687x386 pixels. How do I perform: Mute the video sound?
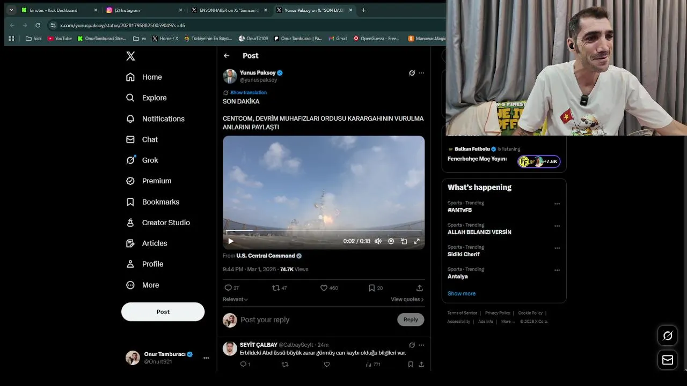pyautogui.click(x=378, y=241)
